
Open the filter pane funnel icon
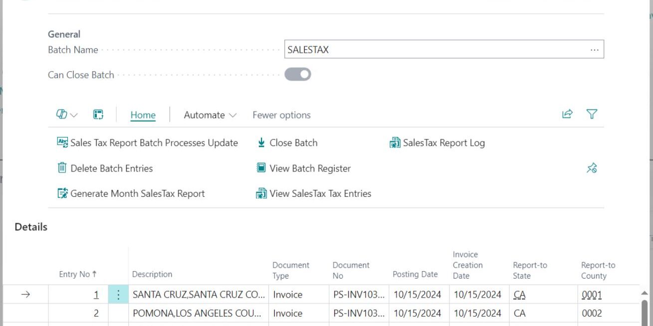(x=592, y=114)
